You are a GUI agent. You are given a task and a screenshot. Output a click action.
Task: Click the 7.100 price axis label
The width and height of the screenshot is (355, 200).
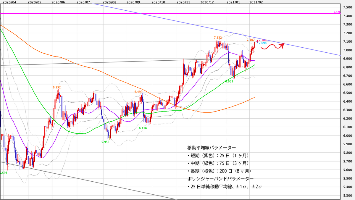coord(347,42)
